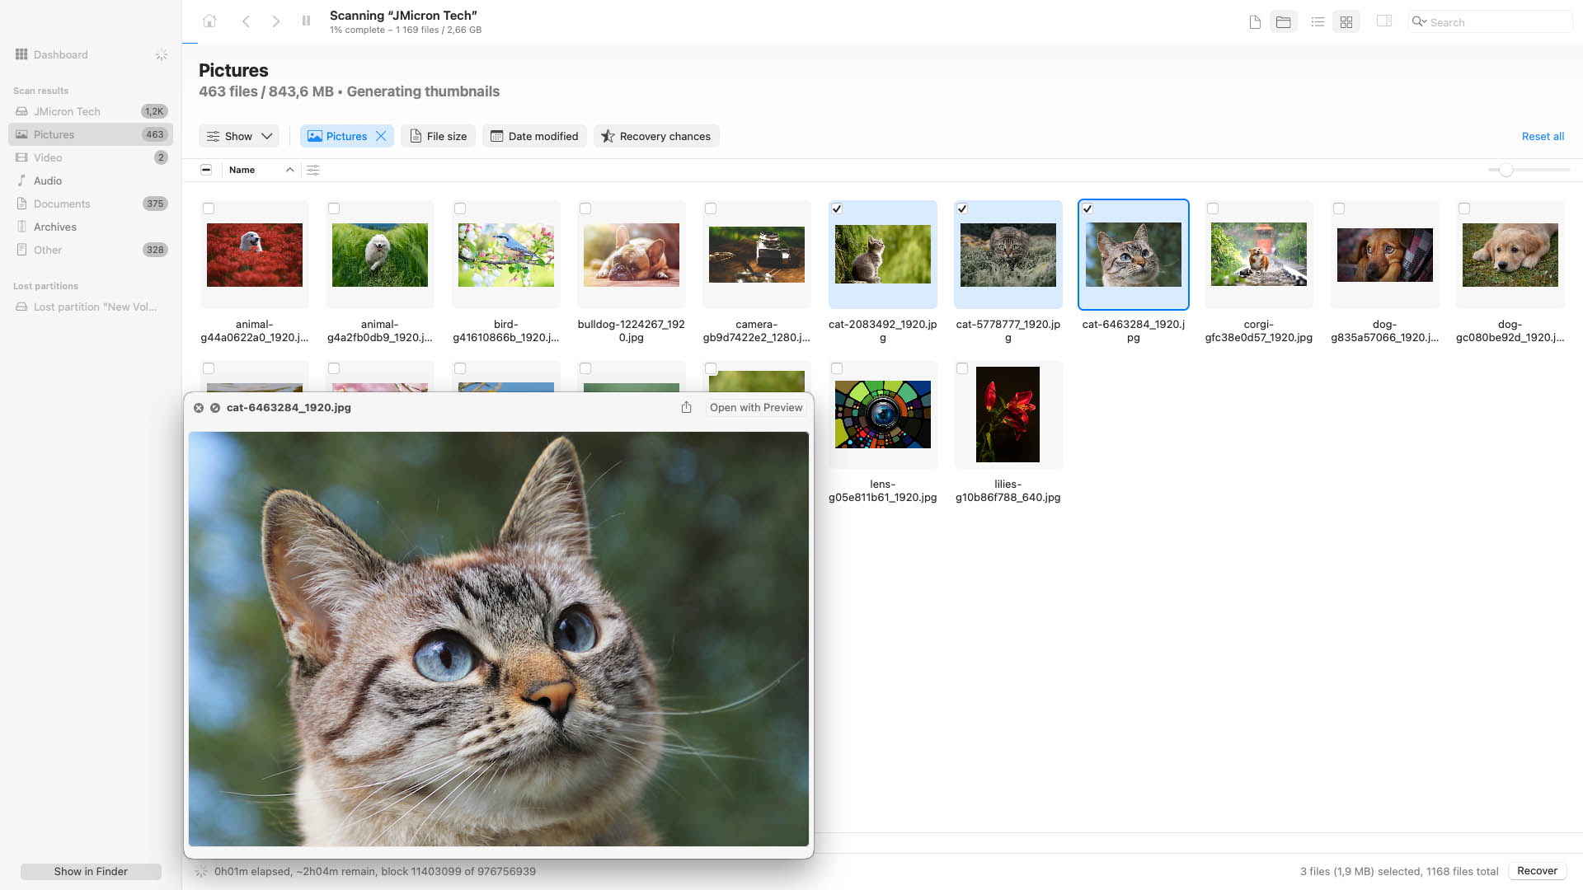
Task: Click the split/preview pane icon
Action: coord(1384,21)
